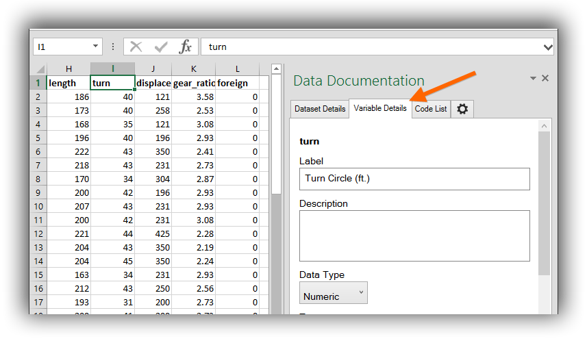Switch to the Code List tab

coord(431,109)
